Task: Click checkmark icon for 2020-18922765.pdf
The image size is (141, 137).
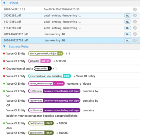Action: (135, 40)
